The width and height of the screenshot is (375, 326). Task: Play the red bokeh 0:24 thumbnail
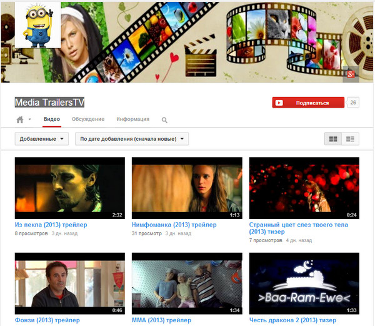pyautogui.click(x=304, y=188)
